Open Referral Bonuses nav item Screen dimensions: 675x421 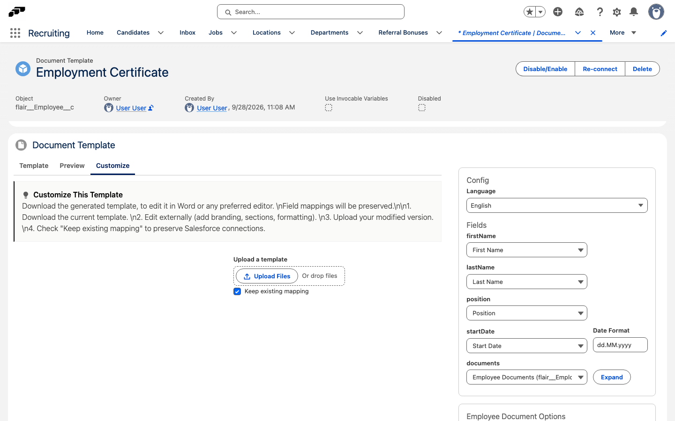pos(403,33)
